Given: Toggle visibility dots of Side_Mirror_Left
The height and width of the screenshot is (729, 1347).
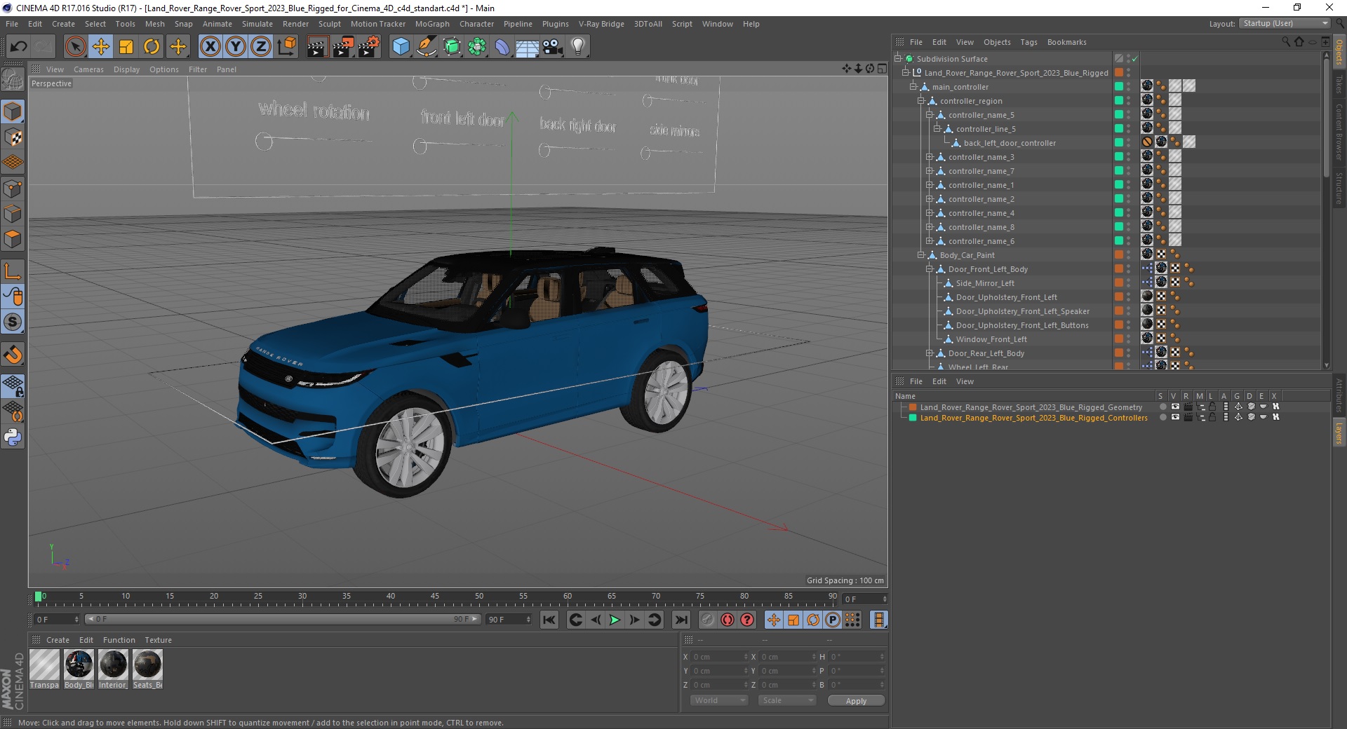Looking at the screenshot, I should [1129, 283].
